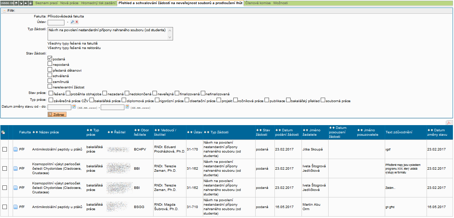Uncheck the 'podaná' status checkbox
Viewport: 454px width, 218px height.
tap(50, 59)
